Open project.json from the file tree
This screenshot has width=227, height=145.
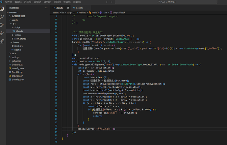point(18,76)
